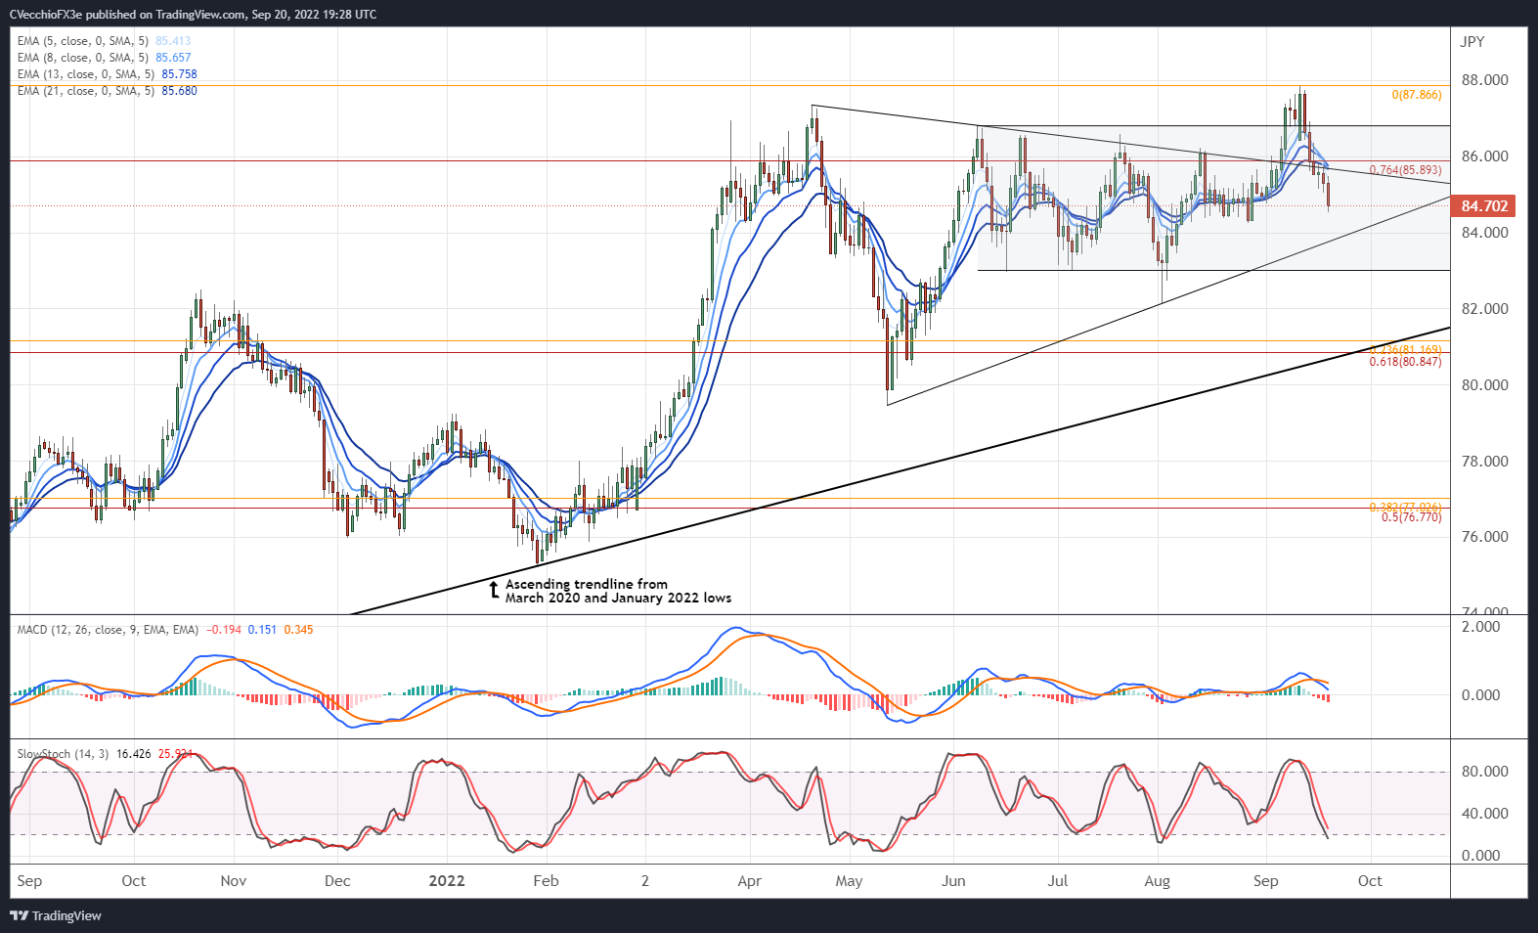Click the Aug label on time axis
The image size is (1538, 933).
click(x=1158, y=881)
